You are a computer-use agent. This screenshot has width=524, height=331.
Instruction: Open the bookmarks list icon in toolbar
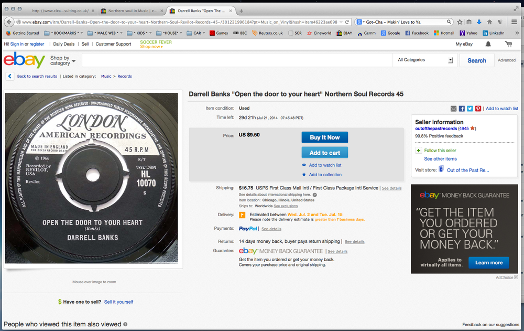pos(469,22)
